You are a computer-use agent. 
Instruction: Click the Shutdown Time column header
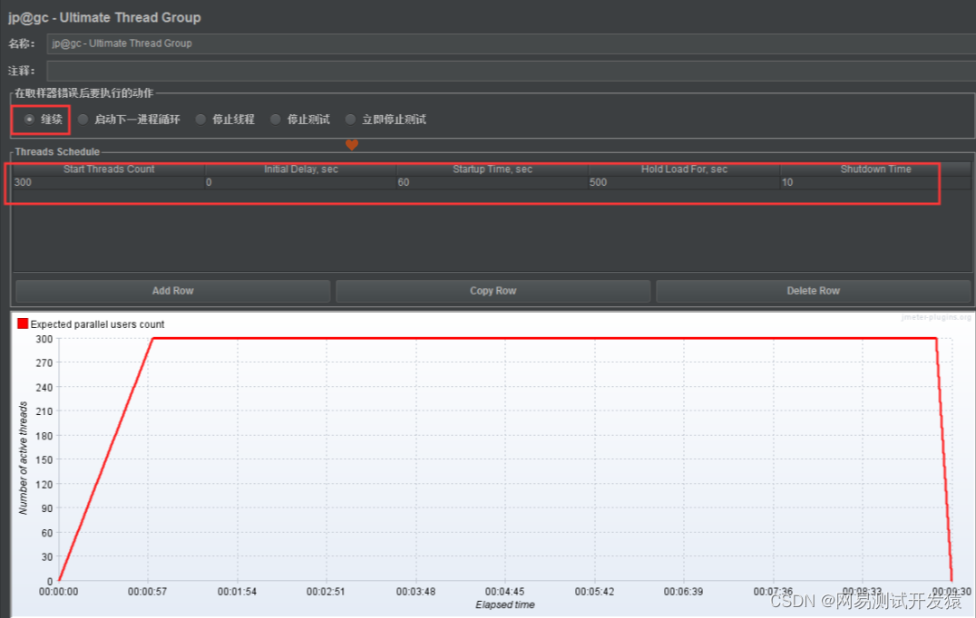(875, 169)
